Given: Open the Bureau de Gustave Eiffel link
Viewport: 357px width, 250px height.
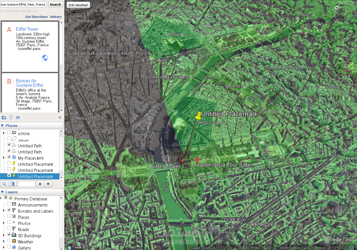Looking at the screenshot, I should (29, 83).
